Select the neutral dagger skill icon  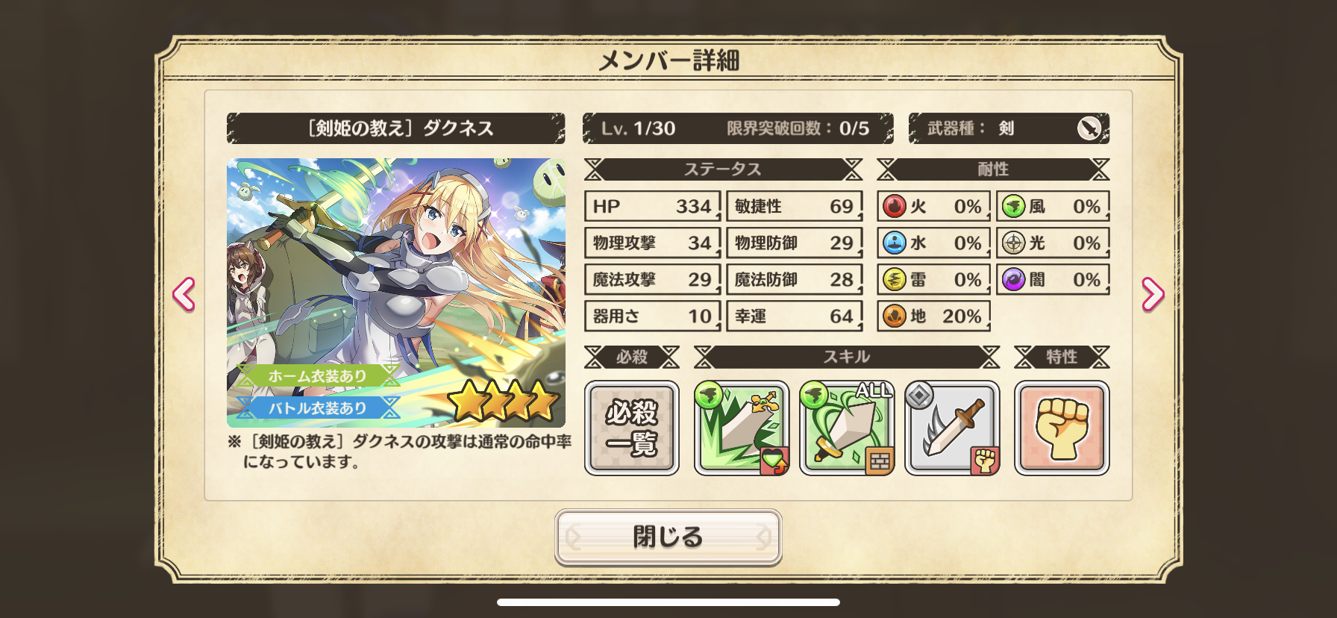pyautogui.click(x=952, y=428)
